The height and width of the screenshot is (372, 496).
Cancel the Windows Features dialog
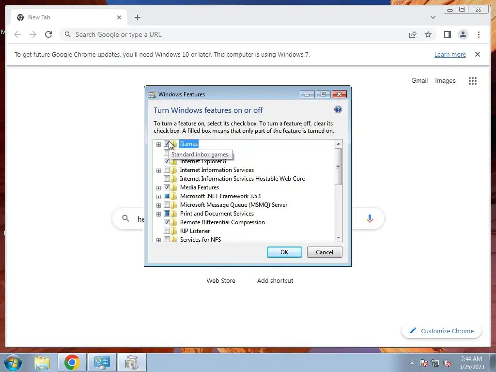325,252
